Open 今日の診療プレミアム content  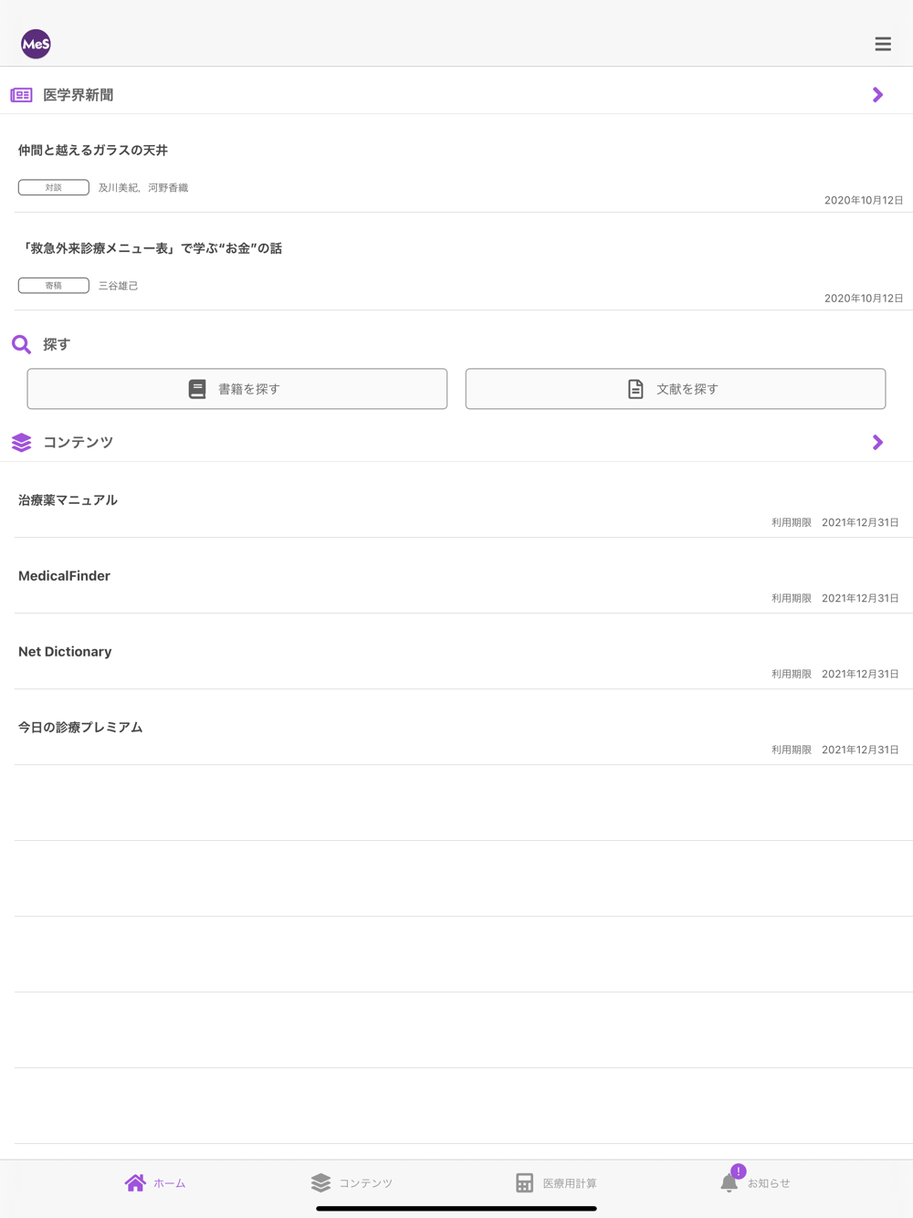(463, 728)
